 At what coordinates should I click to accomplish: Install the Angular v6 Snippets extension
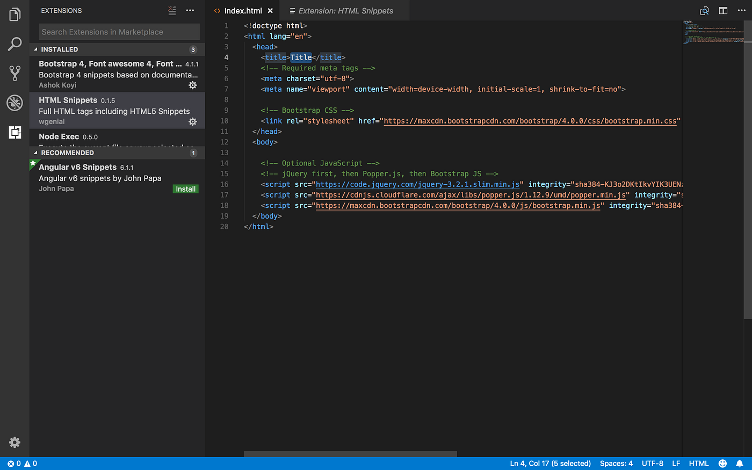coord(185,189)
